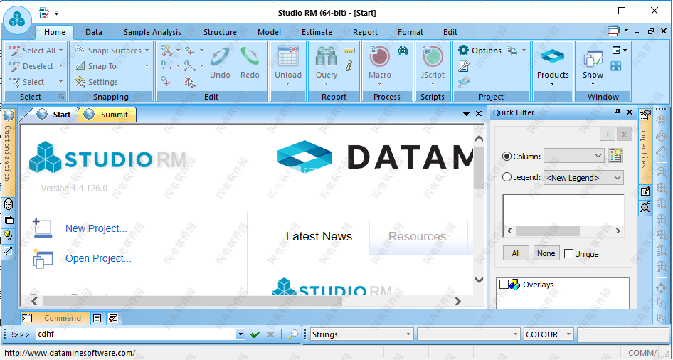Click the find binoculars icon in Process
The height and width of the screenshot is (360, 673).
403,51
